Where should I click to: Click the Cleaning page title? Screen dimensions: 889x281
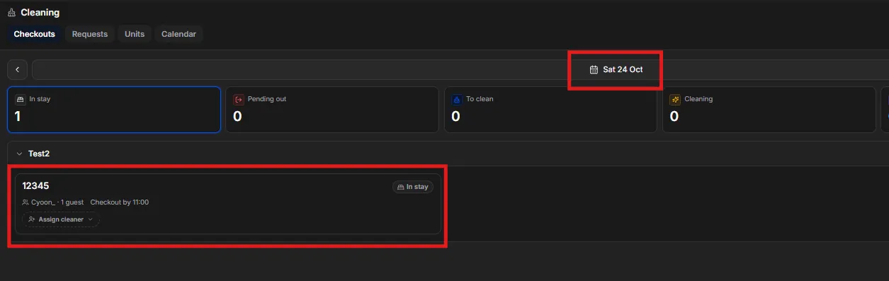[40, 13]
